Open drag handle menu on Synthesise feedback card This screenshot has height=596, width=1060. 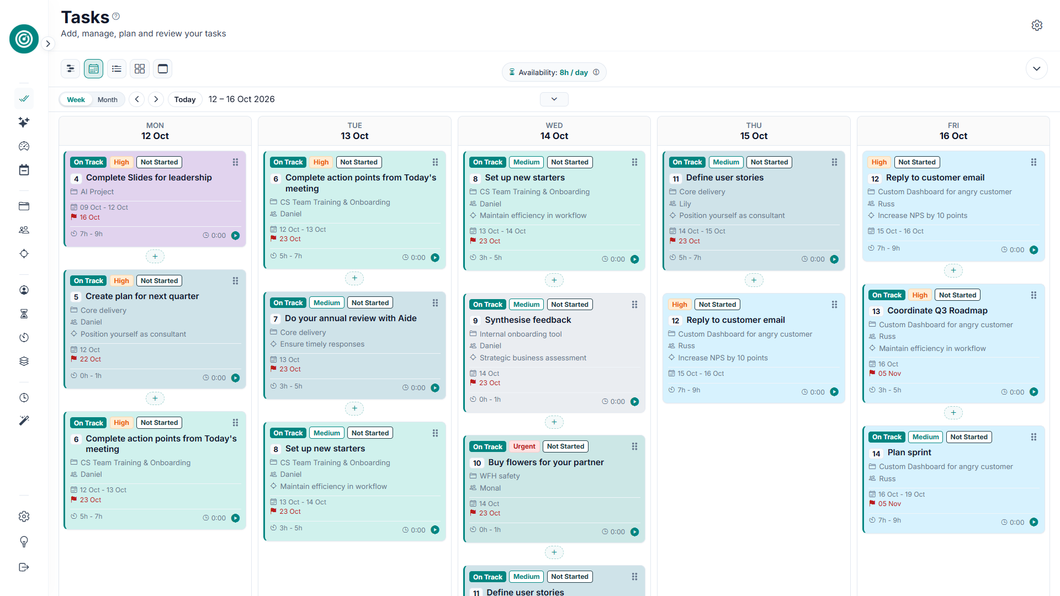pos(635,305)
